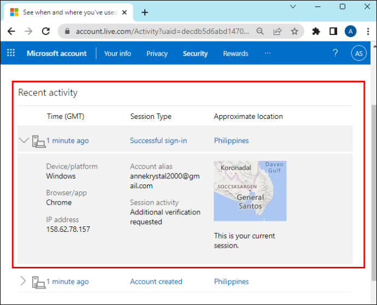The height and width of the screenshot is (305, 377).
Task: Collapse the Successful sign-in activity row
Action: click(24, 140)
